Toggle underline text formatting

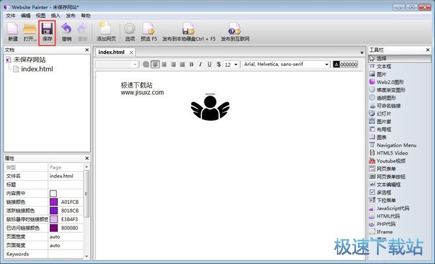point(209,64)
